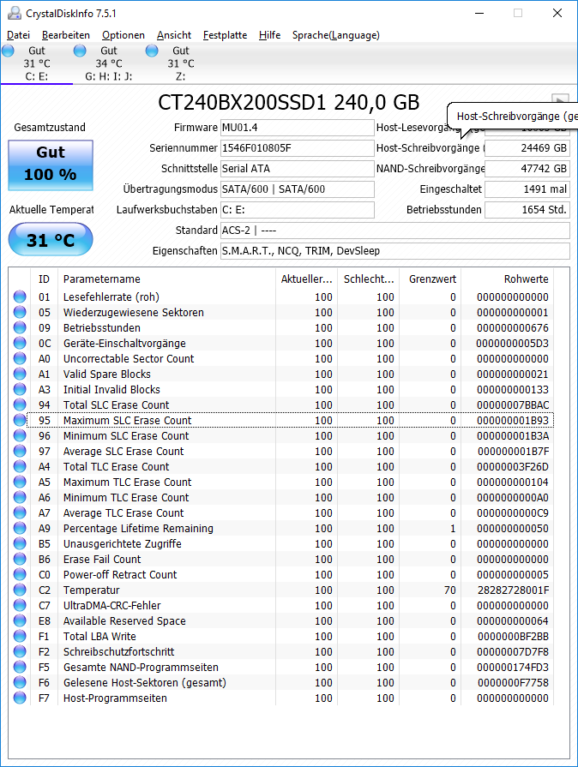Click the Schlecht... column header
This screenshot has width=578, height=767.
click(x=369, y=279)
